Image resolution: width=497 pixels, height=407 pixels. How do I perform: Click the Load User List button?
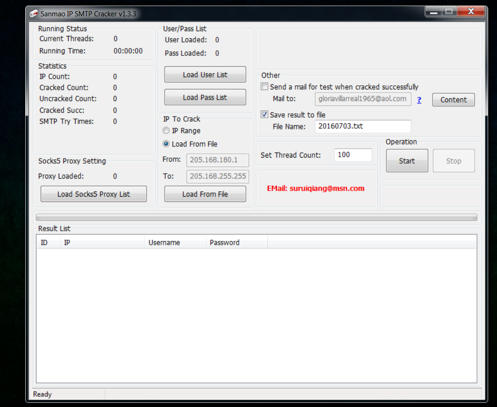click(205, 74)
